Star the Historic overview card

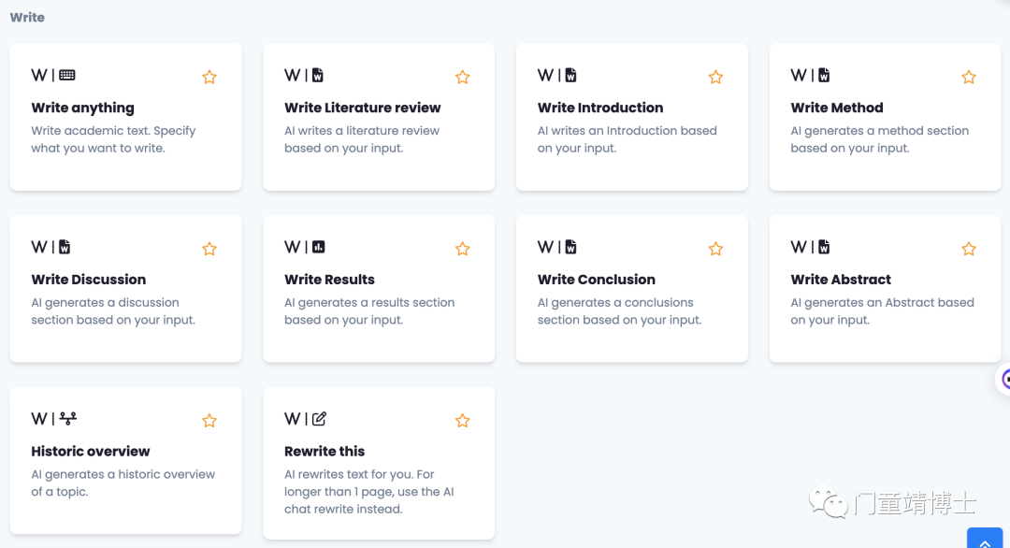point(209,421)
